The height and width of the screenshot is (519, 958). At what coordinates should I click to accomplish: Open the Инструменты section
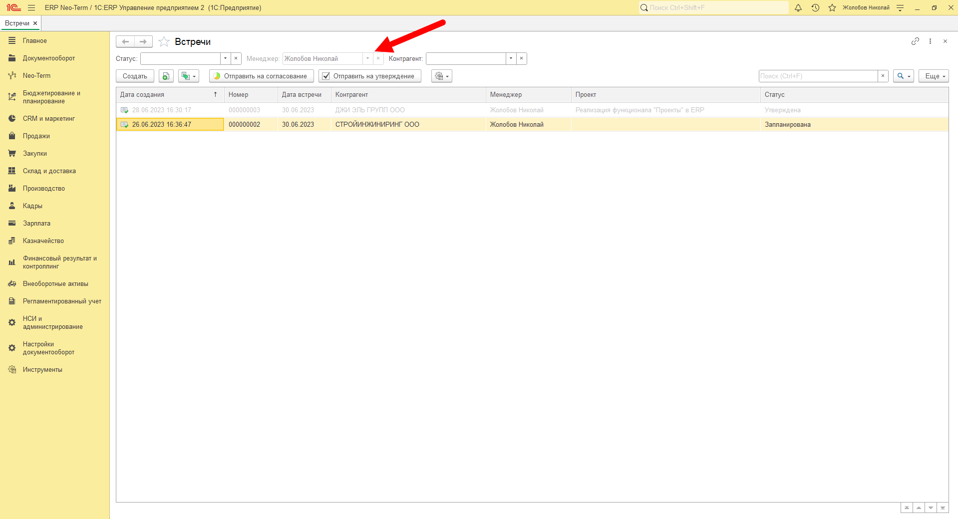(x=42, y=369)
